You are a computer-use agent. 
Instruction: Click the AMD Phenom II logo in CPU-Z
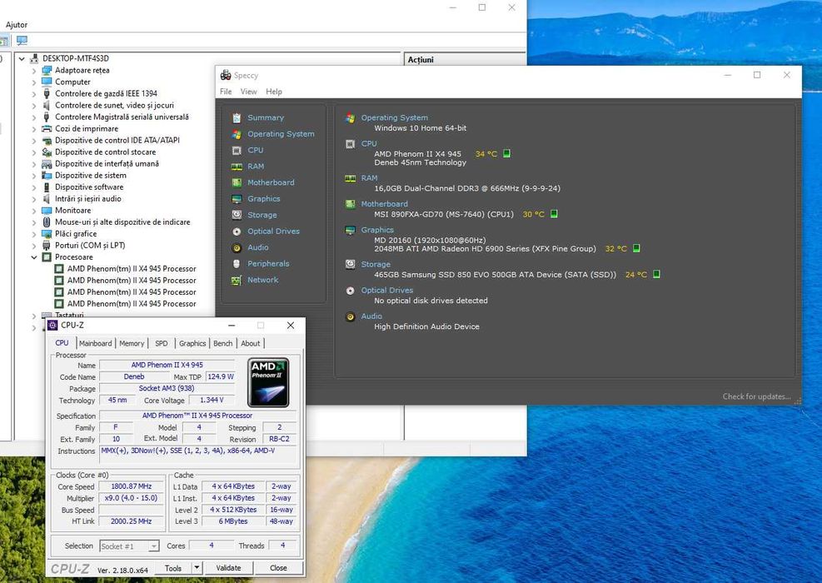(x=268, y=383)
